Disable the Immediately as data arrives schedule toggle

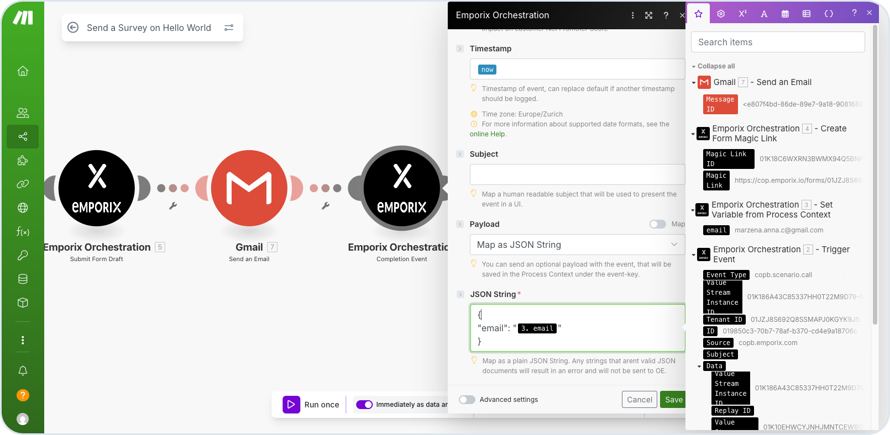364,405
